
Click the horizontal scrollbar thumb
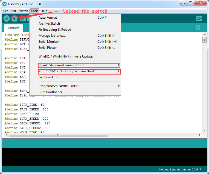pos(58,135)
